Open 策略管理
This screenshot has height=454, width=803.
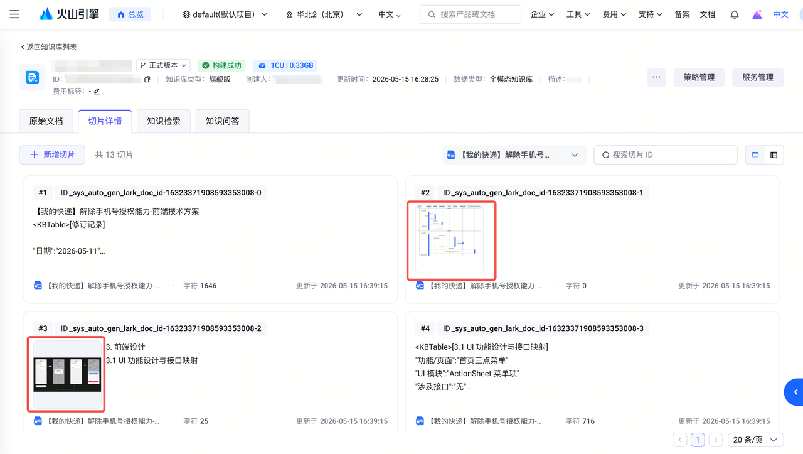pyautogui.click(x=699, y=77)
